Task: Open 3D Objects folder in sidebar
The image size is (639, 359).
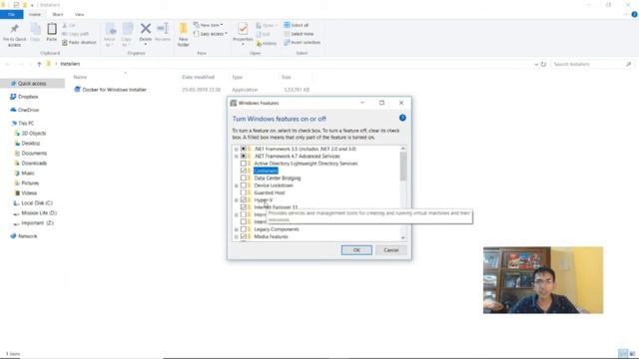Action: click(31, 133)
